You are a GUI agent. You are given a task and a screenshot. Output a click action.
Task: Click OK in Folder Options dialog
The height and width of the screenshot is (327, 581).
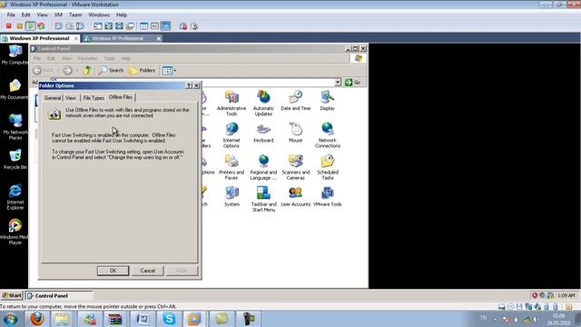113,271
